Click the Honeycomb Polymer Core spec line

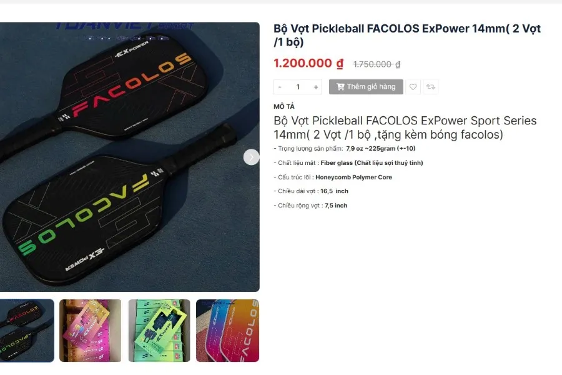333,177
